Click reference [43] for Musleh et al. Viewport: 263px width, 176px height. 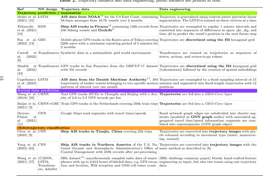click(x=20, y=74)
